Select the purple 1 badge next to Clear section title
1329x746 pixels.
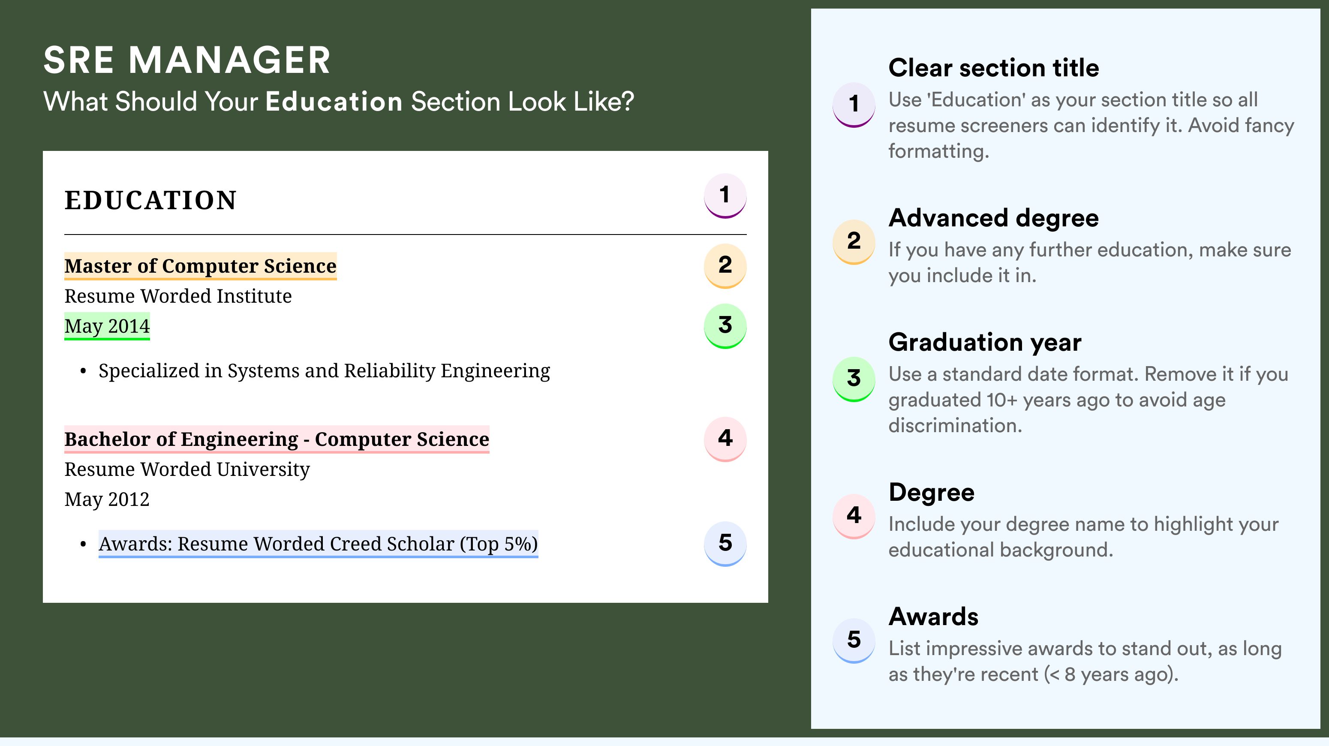click(x=854, y=105)
